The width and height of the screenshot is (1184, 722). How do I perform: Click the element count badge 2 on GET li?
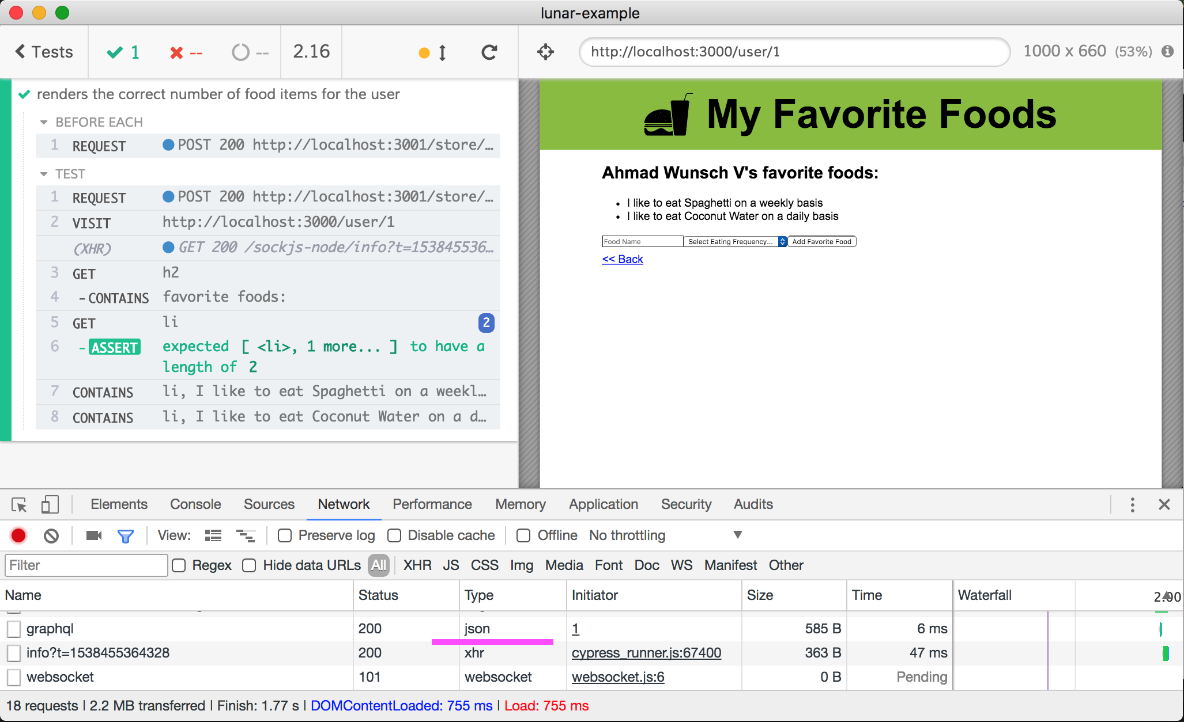486,322
